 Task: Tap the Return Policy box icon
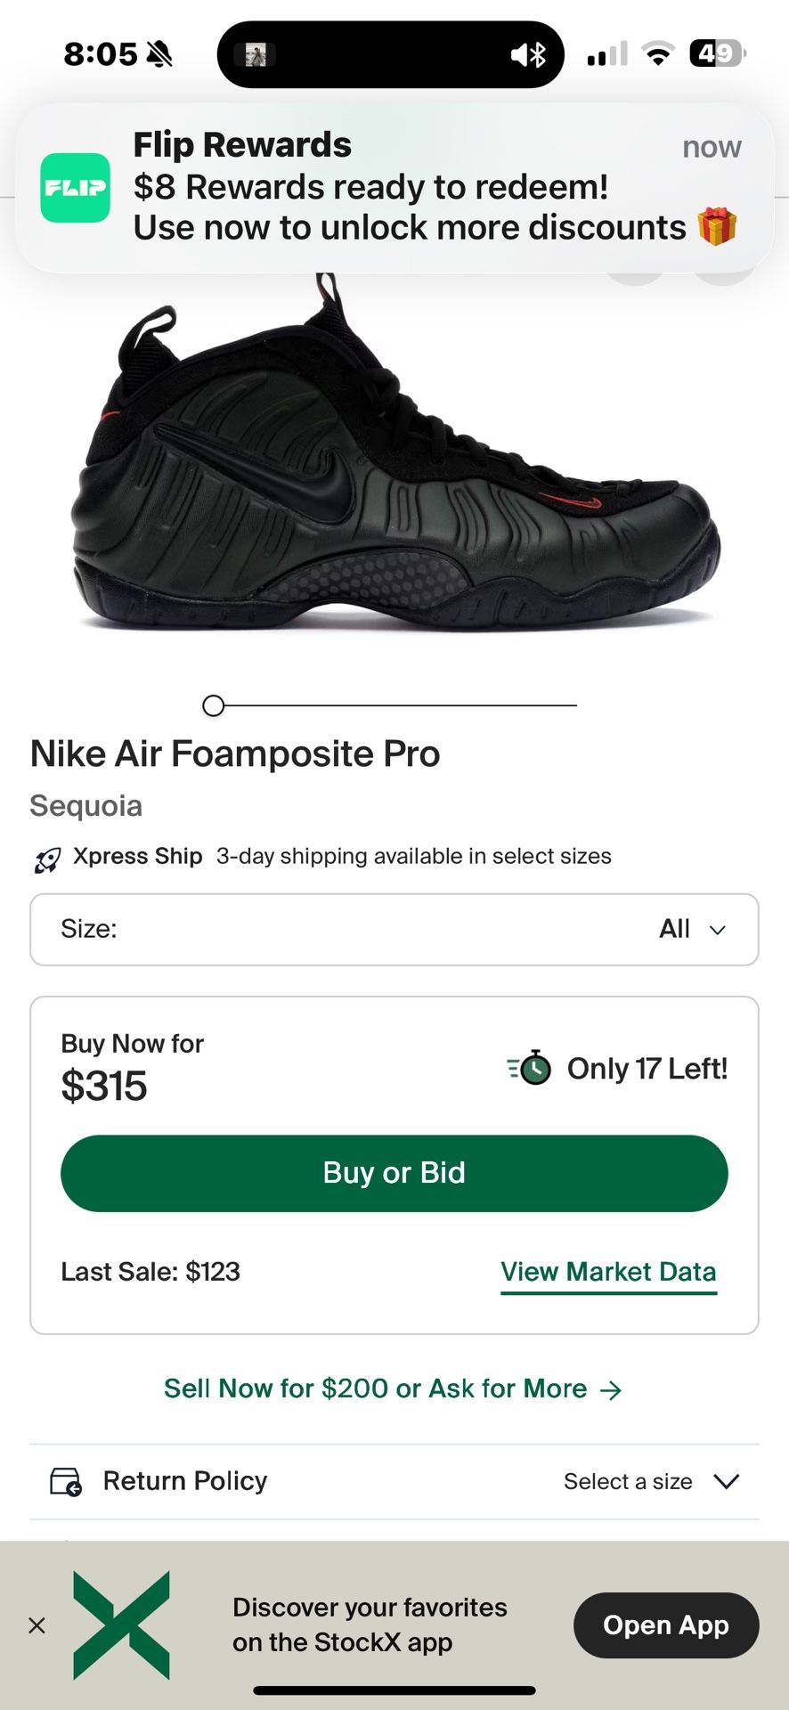coord(66,1481)
